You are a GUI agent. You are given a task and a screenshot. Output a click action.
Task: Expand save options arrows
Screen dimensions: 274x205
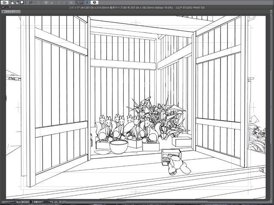pos(25,3)
